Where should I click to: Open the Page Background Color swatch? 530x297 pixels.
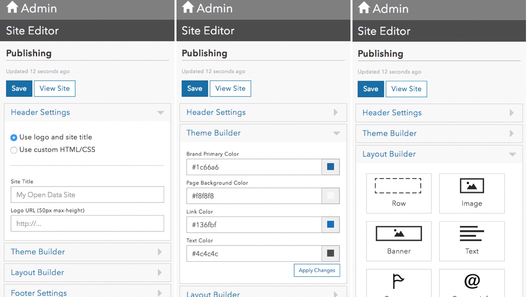point(330,196)
